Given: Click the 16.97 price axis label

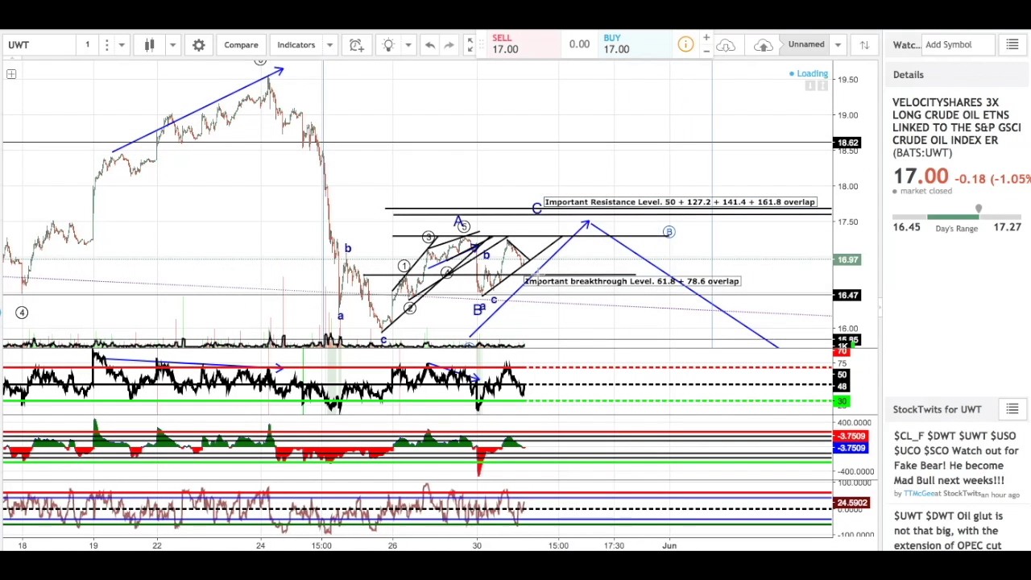Looking at the screenshot, I should 847,260.
